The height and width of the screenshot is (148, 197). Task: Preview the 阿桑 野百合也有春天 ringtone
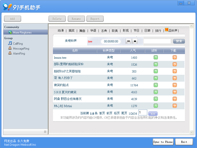[156, 99]
